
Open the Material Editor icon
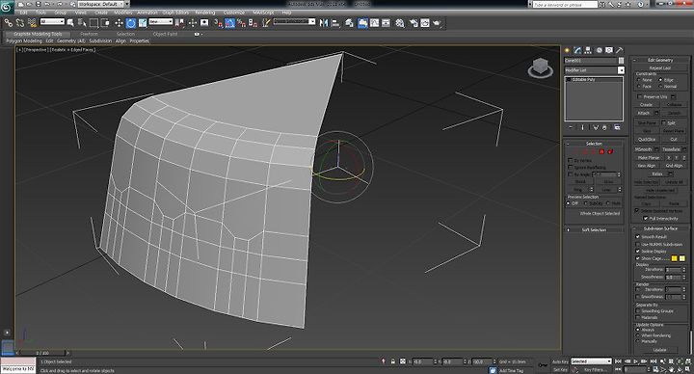[400, 22]
